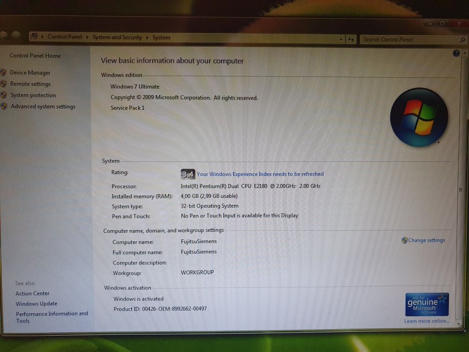The image size is (469, 352).
Task: Click the search magnifier icon
Action: pyautogui.click(x=462, y=40)
